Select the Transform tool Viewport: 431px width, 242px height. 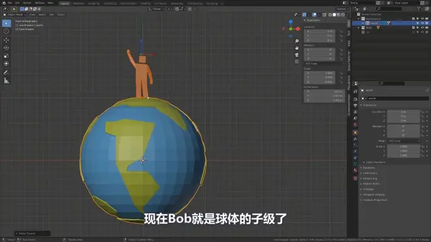7,64
